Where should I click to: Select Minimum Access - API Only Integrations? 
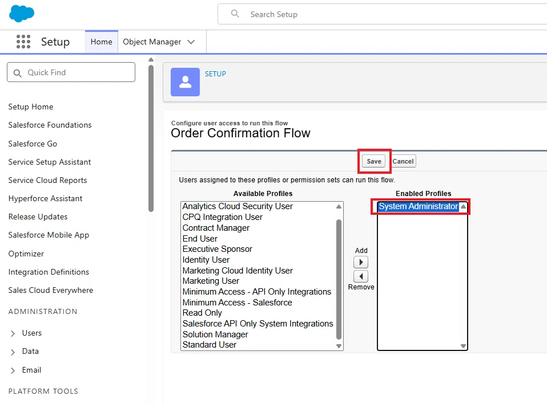pyautogui.click(x=257, y=292)
